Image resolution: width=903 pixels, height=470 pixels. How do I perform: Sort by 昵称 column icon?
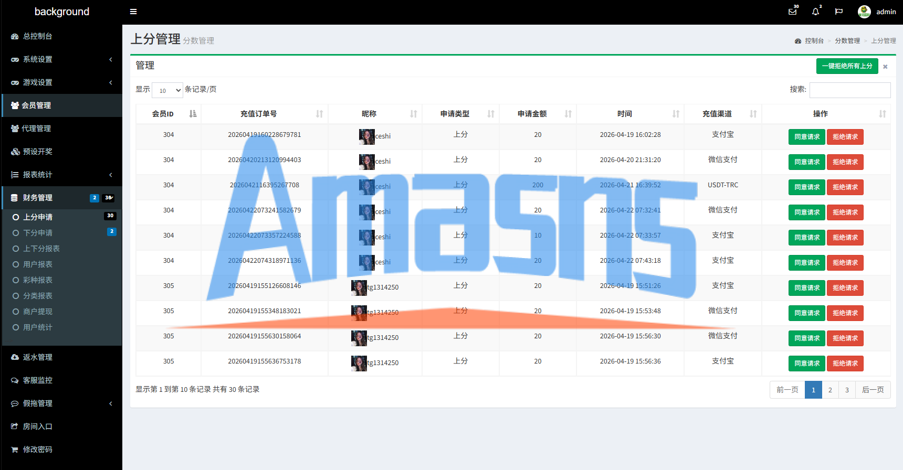pos(414,114)
